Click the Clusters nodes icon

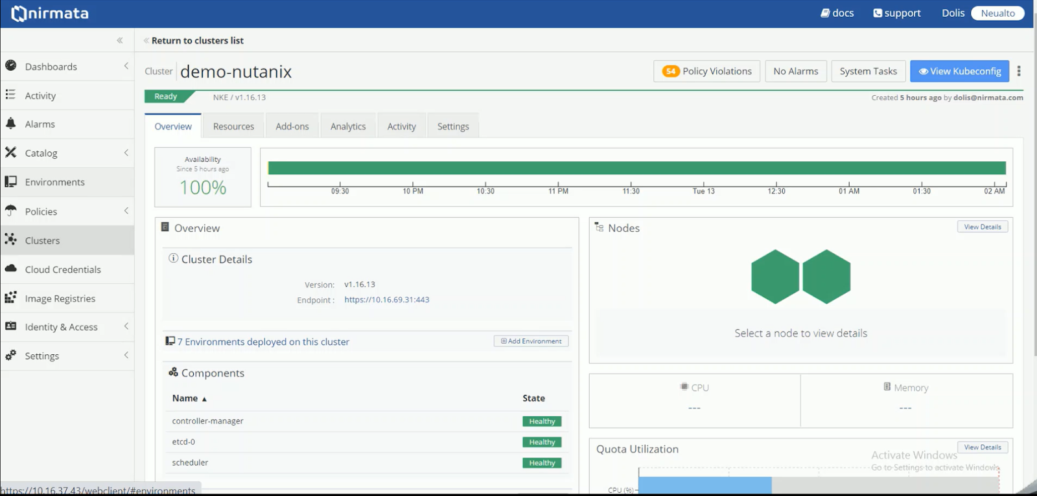pyautogui.click(x=11, y=240)
